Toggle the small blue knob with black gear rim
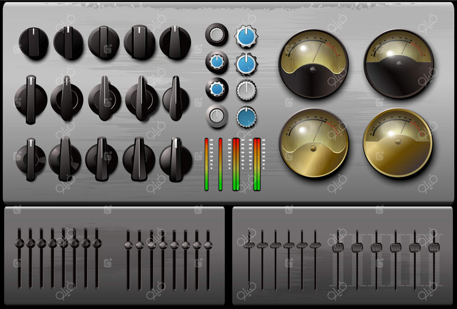Image resolution: width=457 pixels, height=309 pixels. 217,89
